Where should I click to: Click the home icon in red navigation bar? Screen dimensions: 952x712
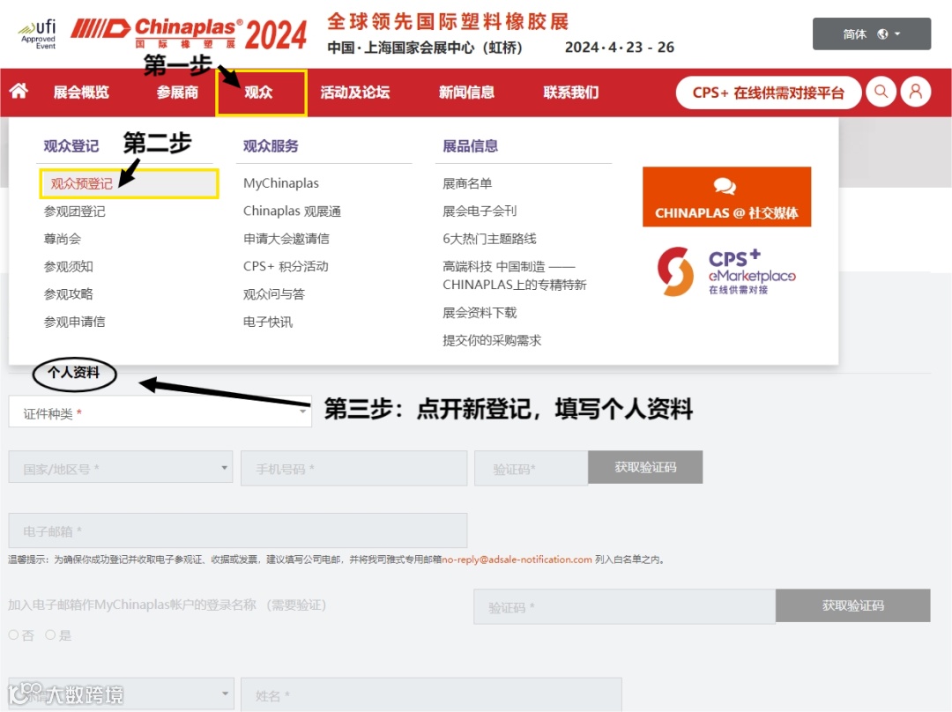point(19,91)
